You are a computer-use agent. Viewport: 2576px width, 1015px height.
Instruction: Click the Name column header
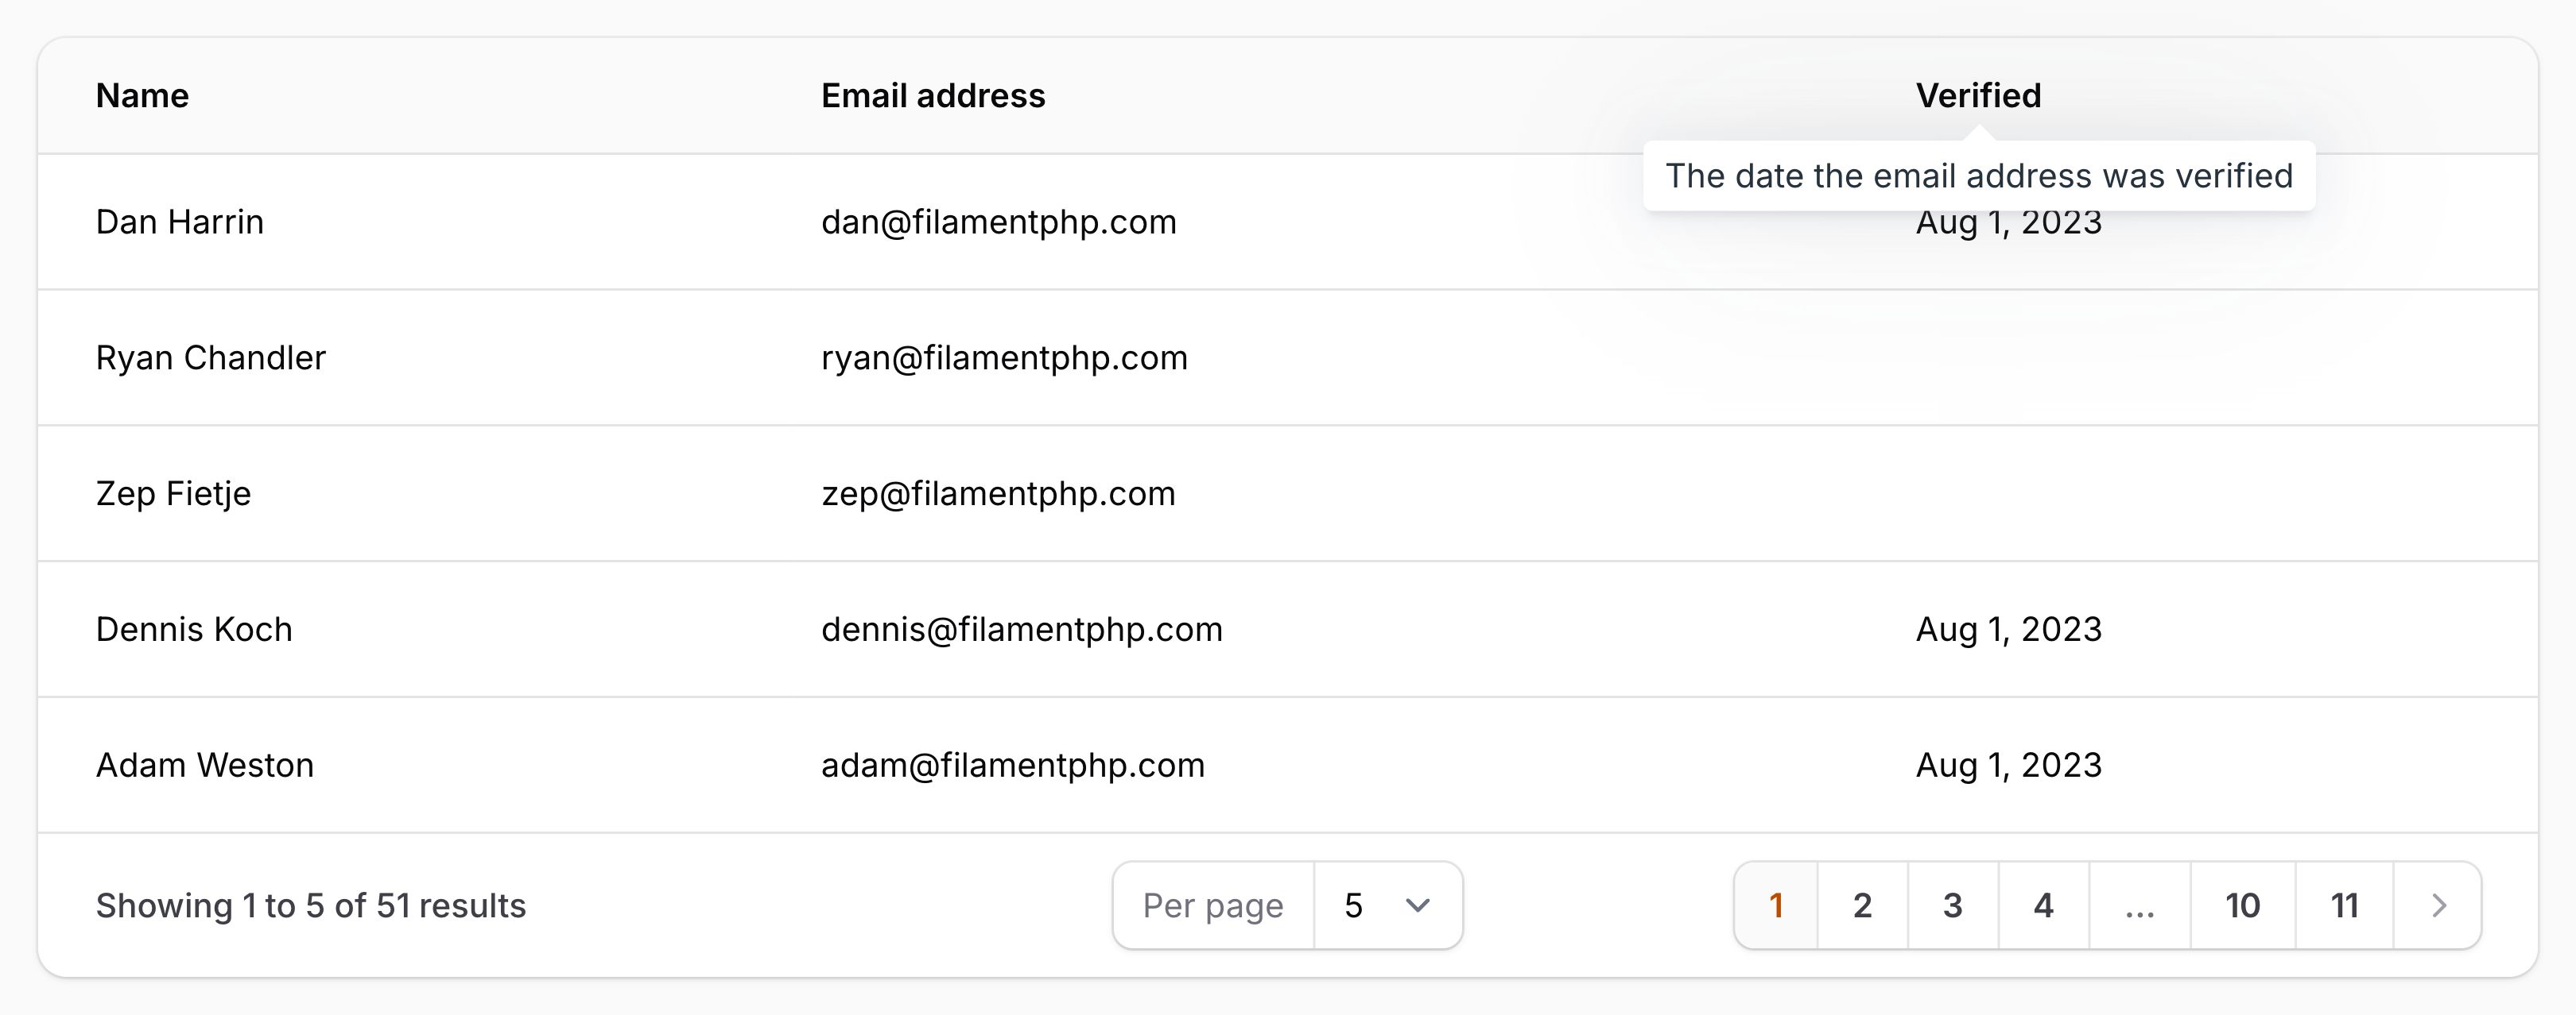click(x=142, y=96)
